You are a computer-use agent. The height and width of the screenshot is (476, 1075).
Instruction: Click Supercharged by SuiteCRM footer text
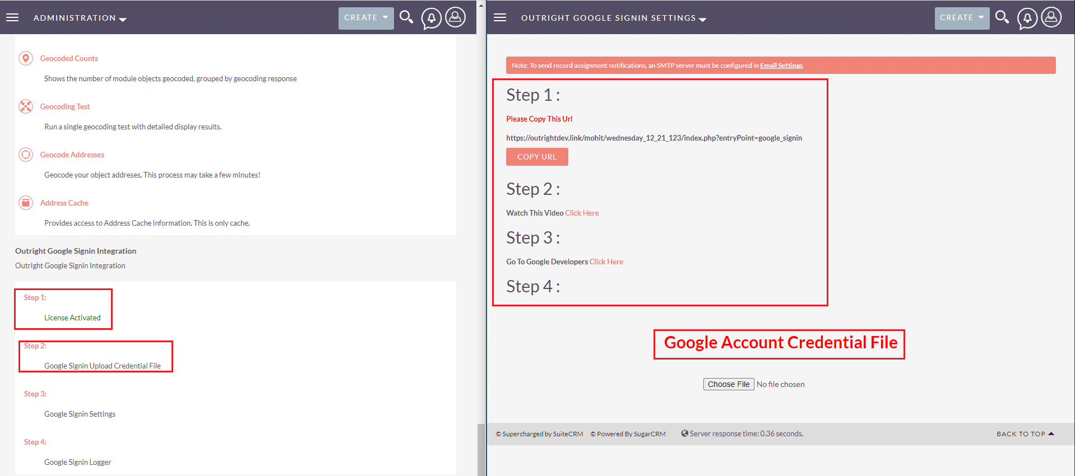[x=540, y=434]
